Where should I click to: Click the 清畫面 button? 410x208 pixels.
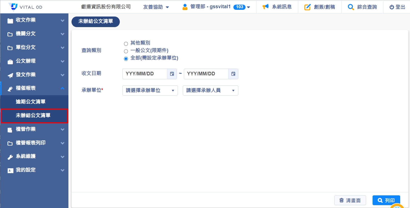[350, 200]
